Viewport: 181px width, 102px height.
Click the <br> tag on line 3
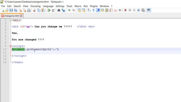click(x=91, y=27)
